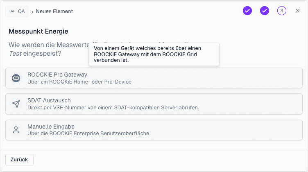308x172 pixels.
Task: Click the step 3 circle indicator
Action: click(x=282, y=11)
